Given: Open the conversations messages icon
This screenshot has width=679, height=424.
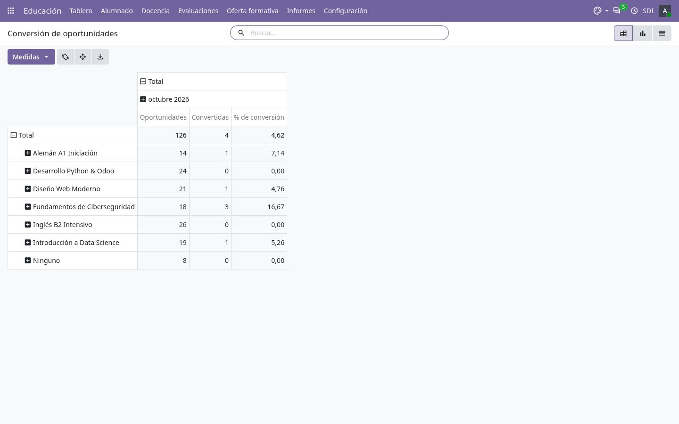Looking at the screenshot, I should 617,10.
